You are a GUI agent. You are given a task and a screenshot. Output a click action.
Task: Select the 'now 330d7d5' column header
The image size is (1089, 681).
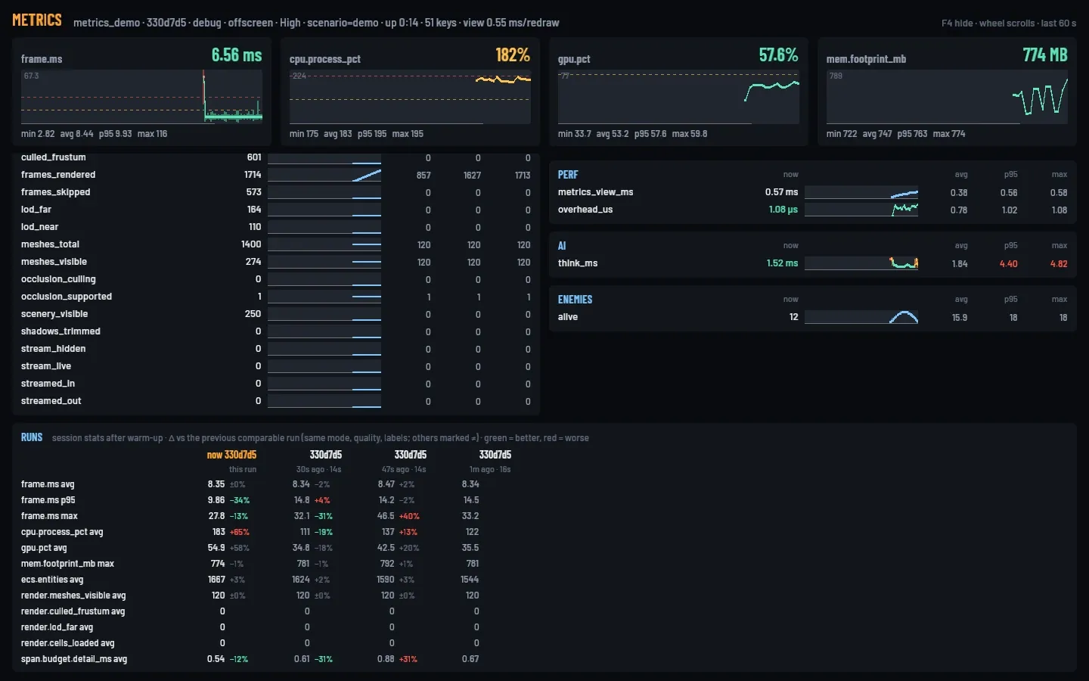(x=231, y=455)
